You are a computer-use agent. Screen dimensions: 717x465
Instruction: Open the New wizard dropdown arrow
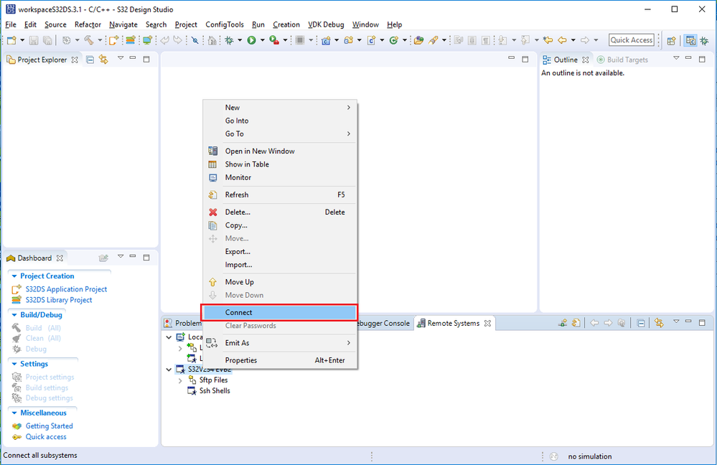(23, 40)
